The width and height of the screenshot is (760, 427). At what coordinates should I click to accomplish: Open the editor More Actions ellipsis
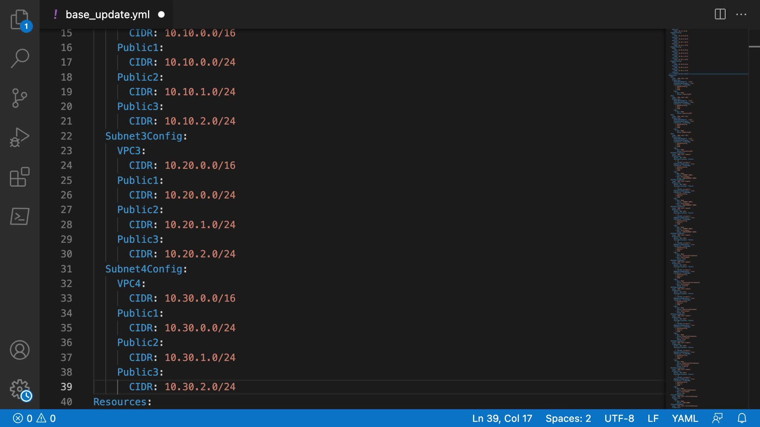(x=741, y=15)
